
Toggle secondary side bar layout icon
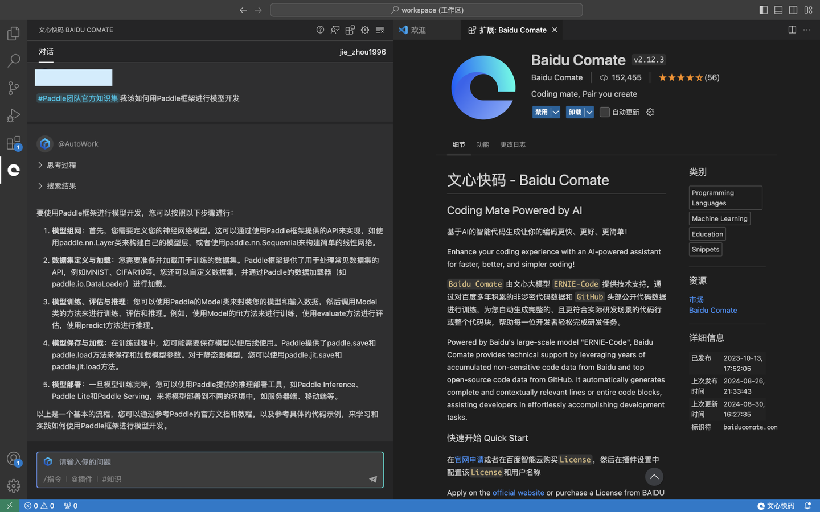(x=793, y=10)
